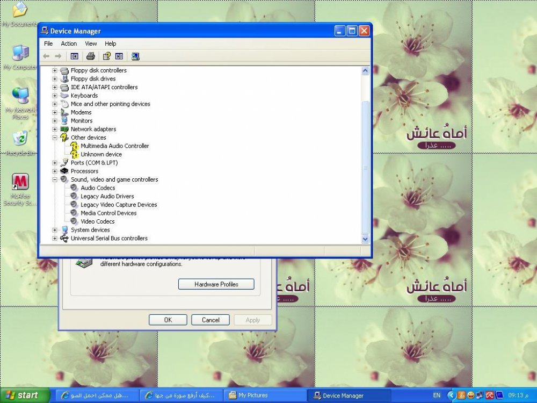Image resolution: width=537 pixels, height=403 pixels.
Task: Open the View menu
Action: click(x=91, y=44)
